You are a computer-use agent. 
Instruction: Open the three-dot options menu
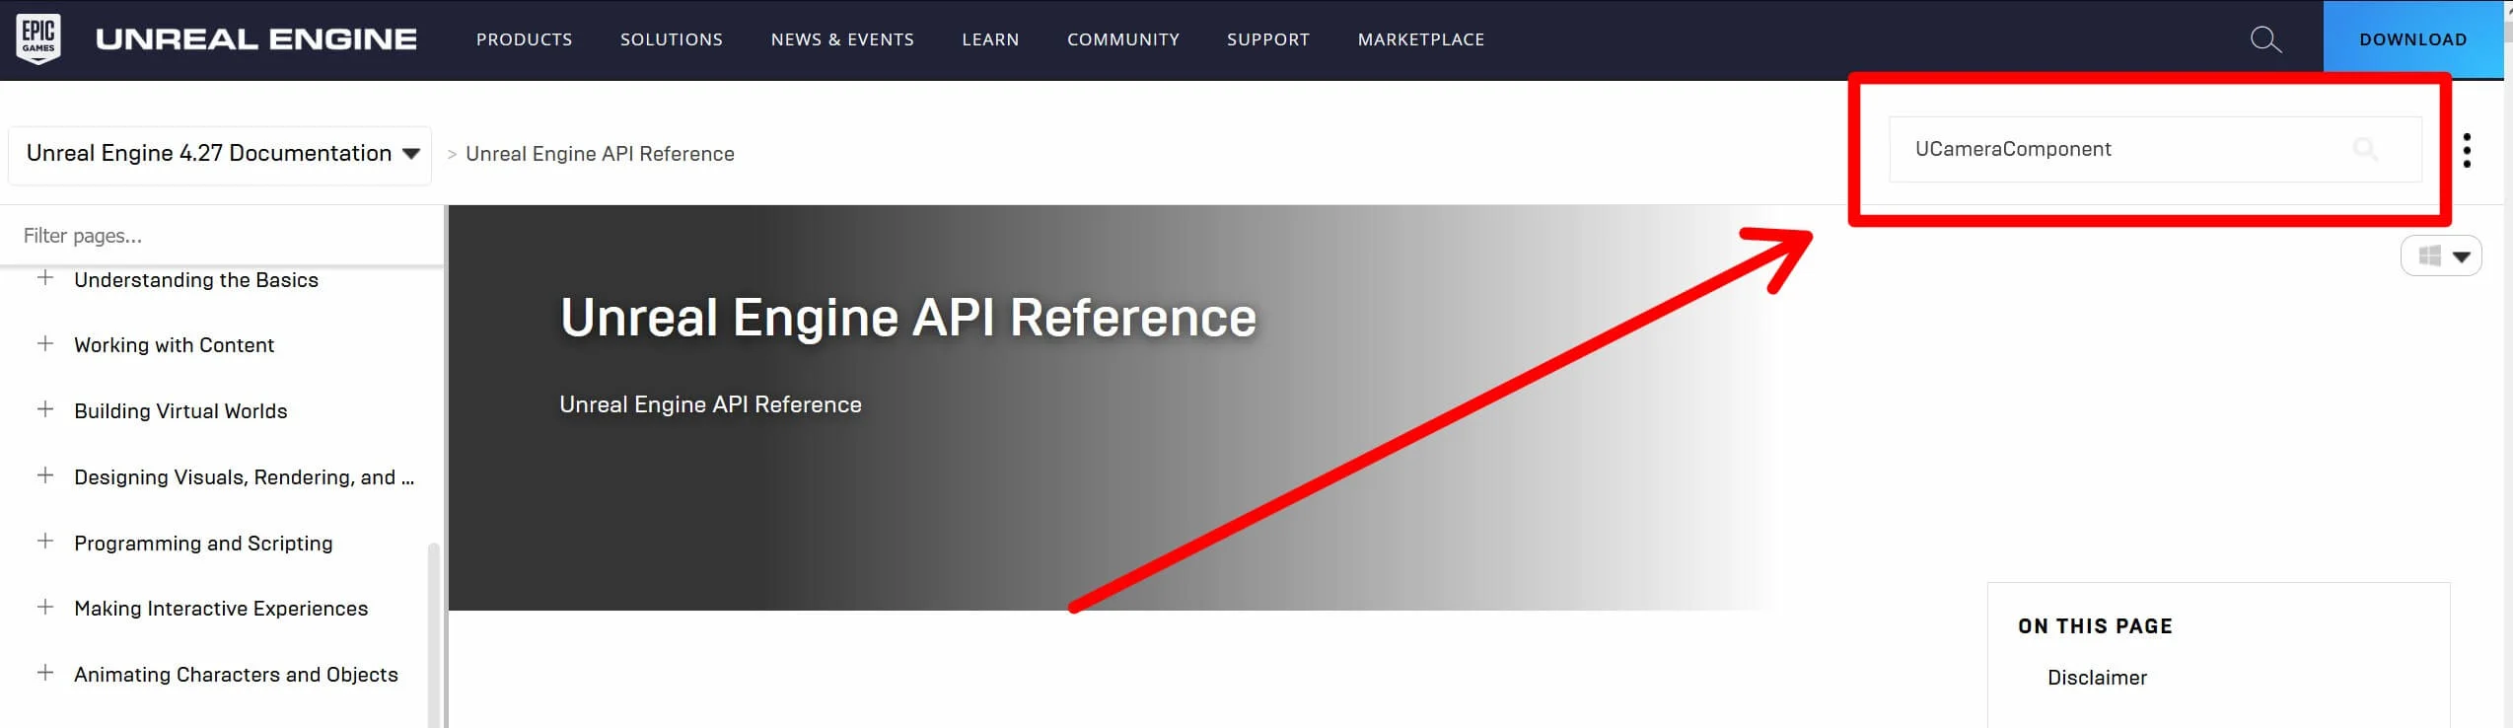click(x=2467, y=150)
